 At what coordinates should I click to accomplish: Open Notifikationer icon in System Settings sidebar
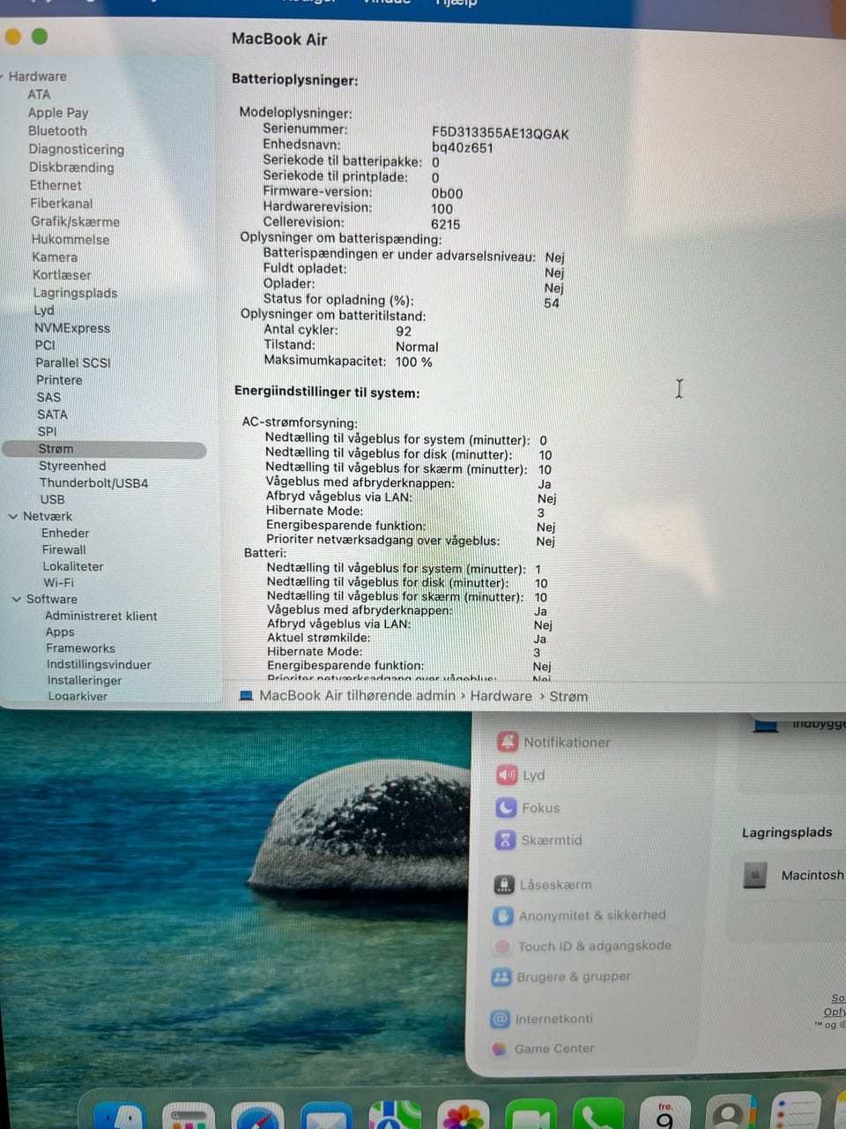coord(508,742)
